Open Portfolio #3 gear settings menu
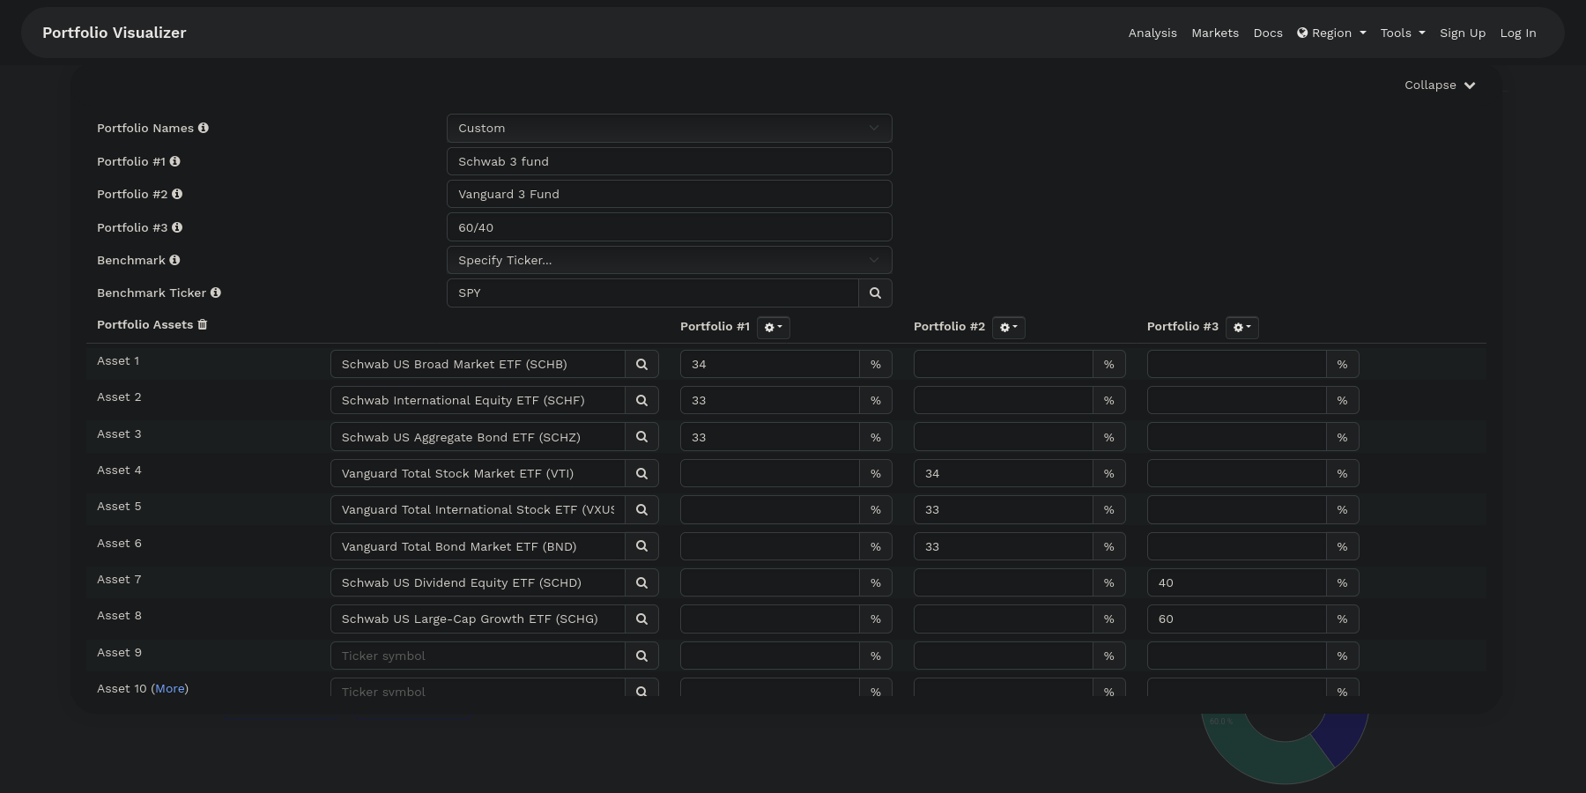 coord(1241,327)
